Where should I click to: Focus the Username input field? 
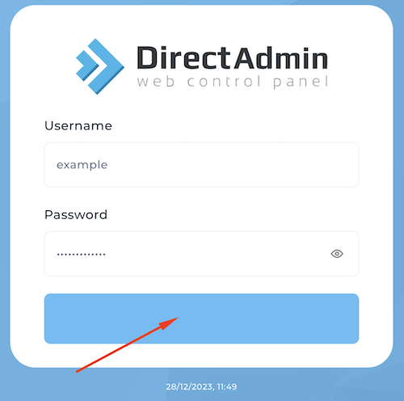(201, 165)
